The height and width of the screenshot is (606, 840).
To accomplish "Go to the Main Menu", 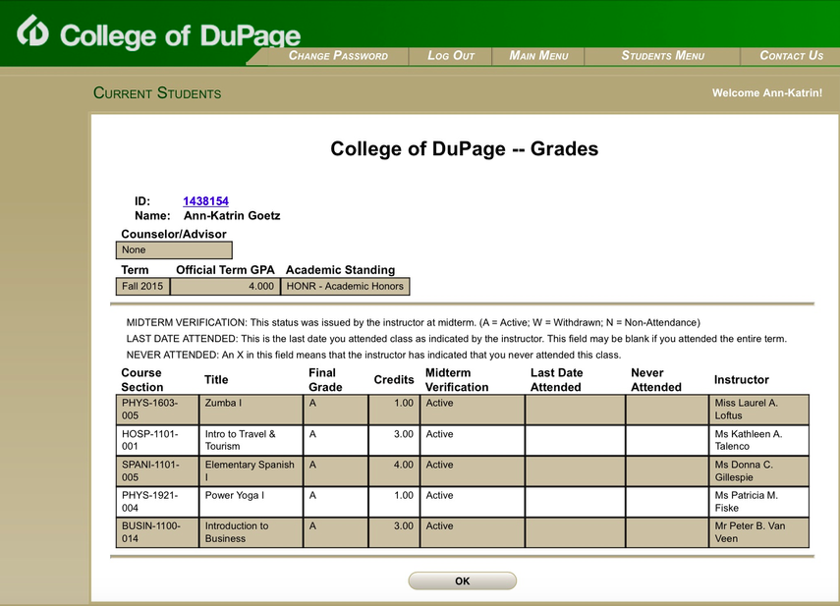I will tap(538, 56).
